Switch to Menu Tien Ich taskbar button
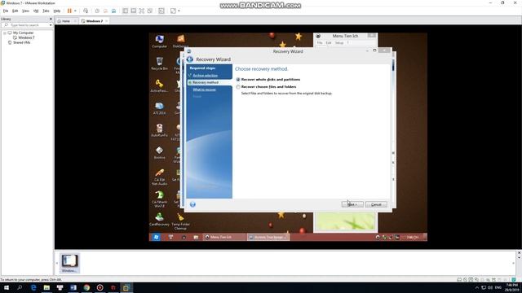 [x=223, y=237]
